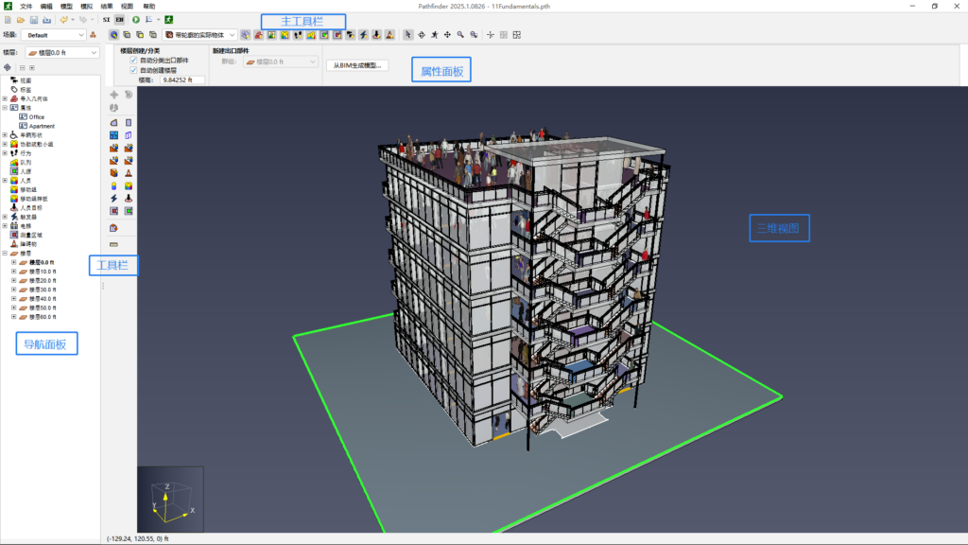Open the 带轮廓的实际物体 display mode dropdown
This screenshot has width=968, height=545.
tap(199, 35)
